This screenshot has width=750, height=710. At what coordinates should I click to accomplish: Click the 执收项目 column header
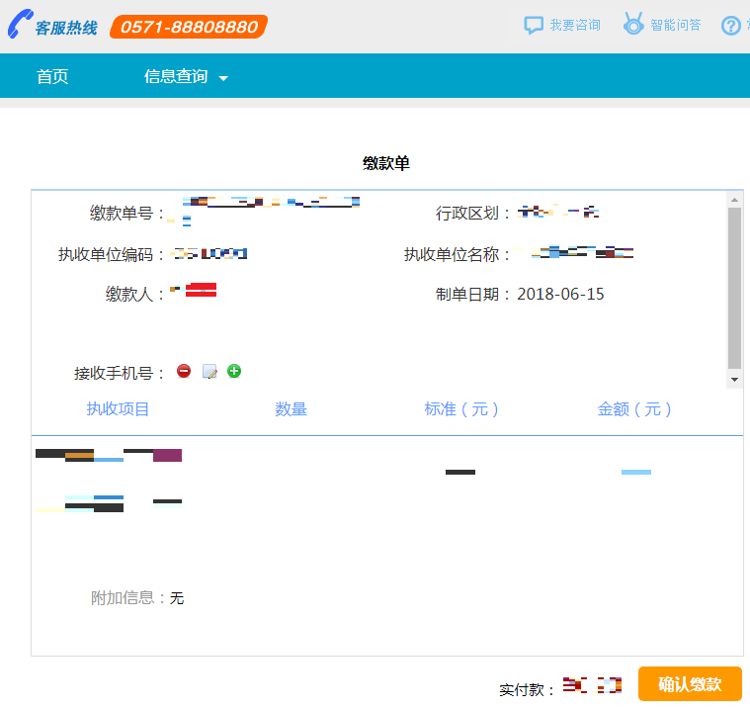(x=118, y=409)
